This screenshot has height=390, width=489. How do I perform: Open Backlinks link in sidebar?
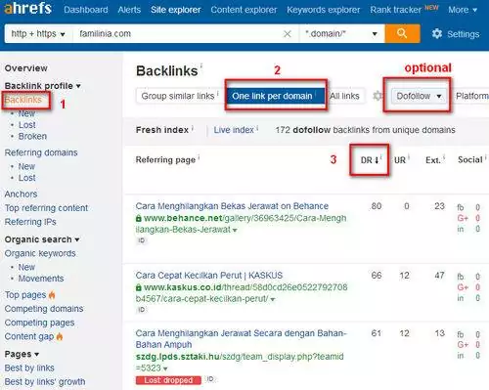point(23,100)
